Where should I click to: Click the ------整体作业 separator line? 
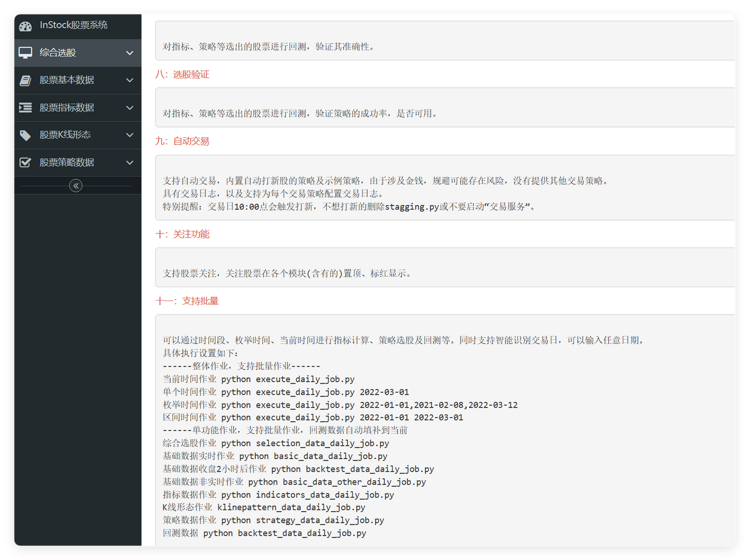(241, 366)
